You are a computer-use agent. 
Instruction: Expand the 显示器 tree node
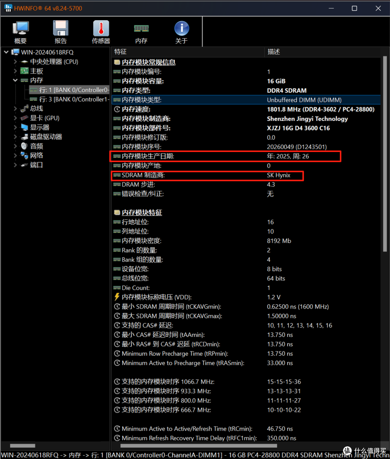click(15, 127)
